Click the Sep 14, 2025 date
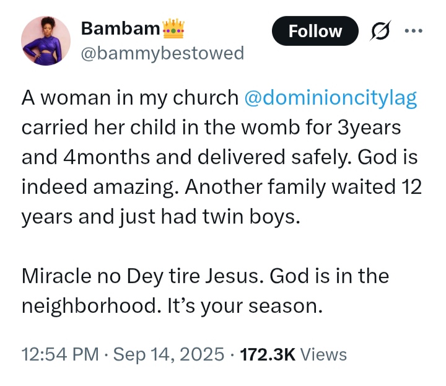The width and height of the screenshot is (446, 386). (x=169, y=354)
